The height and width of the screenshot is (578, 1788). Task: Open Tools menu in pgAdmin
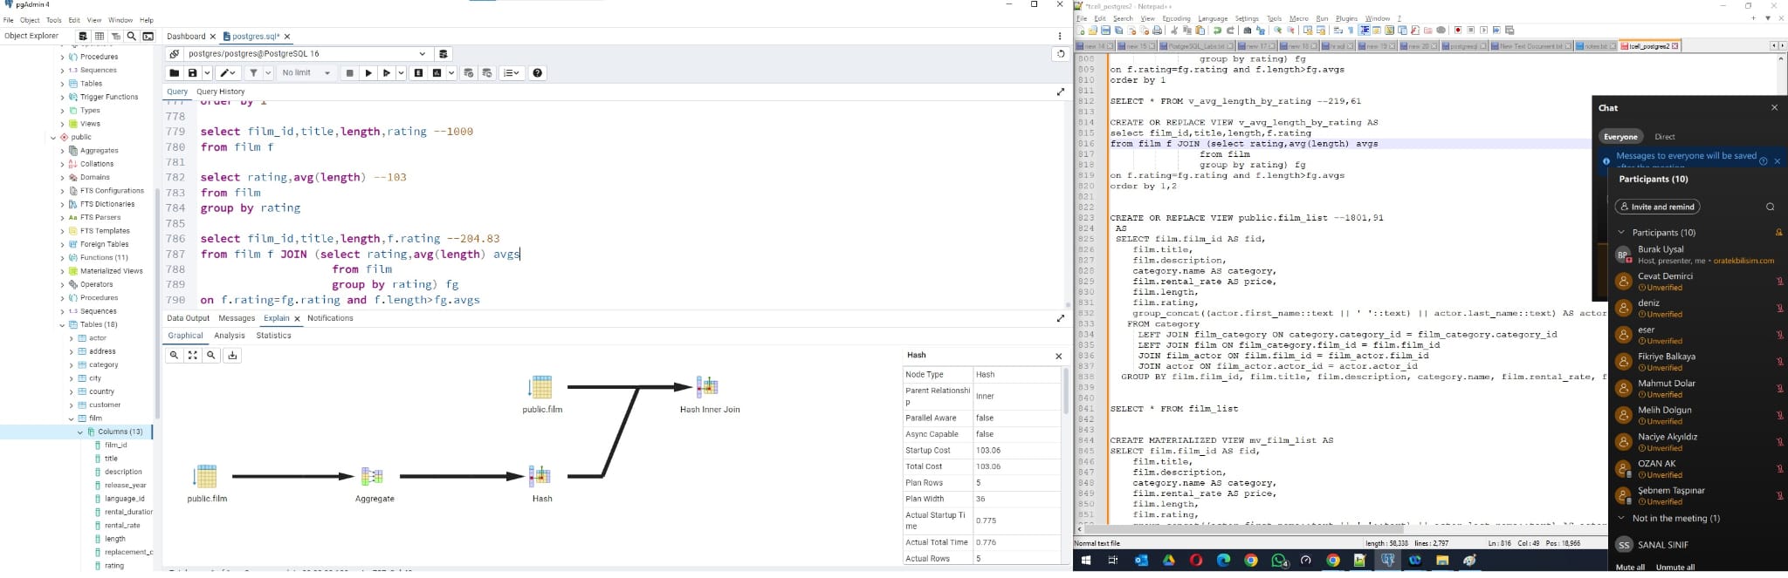click(53, 20)
